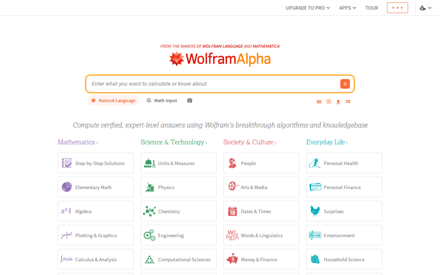Click the Calculus integral icon

(67, 259)
